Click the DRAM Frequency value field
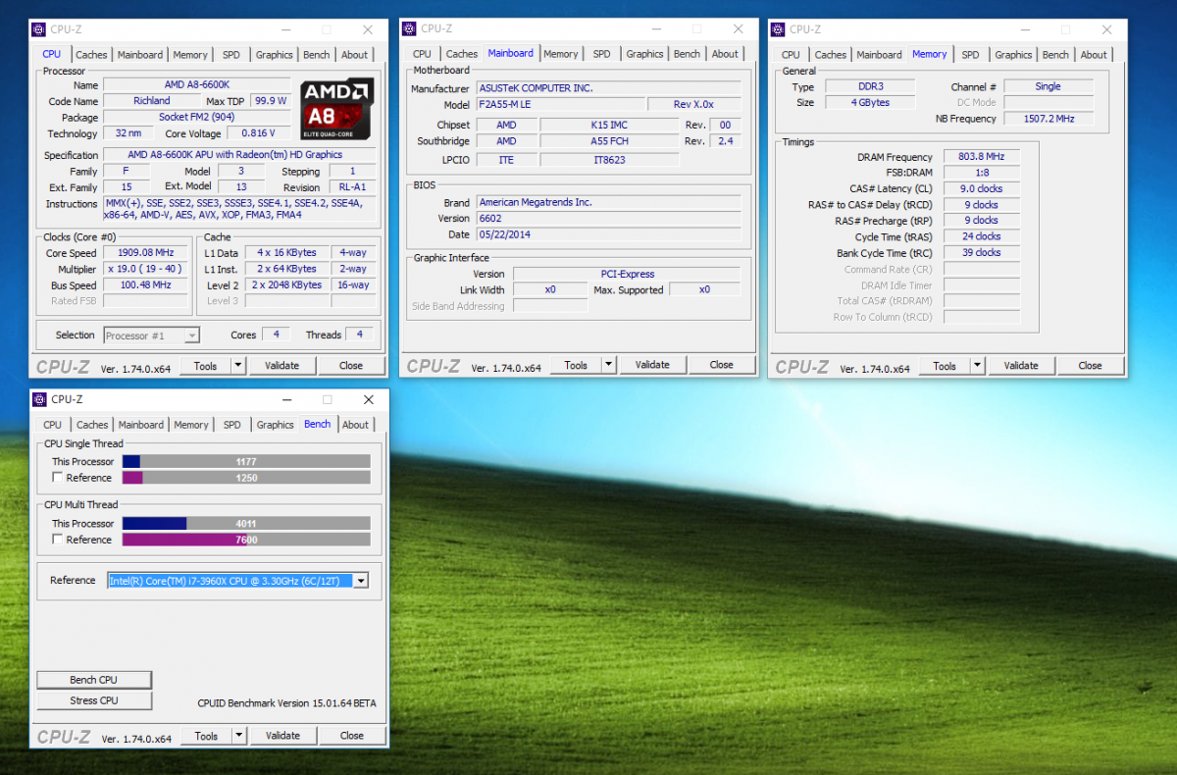Image resolution: width=1177 pixels, height=775 pixels. click(x=981, y=157)
